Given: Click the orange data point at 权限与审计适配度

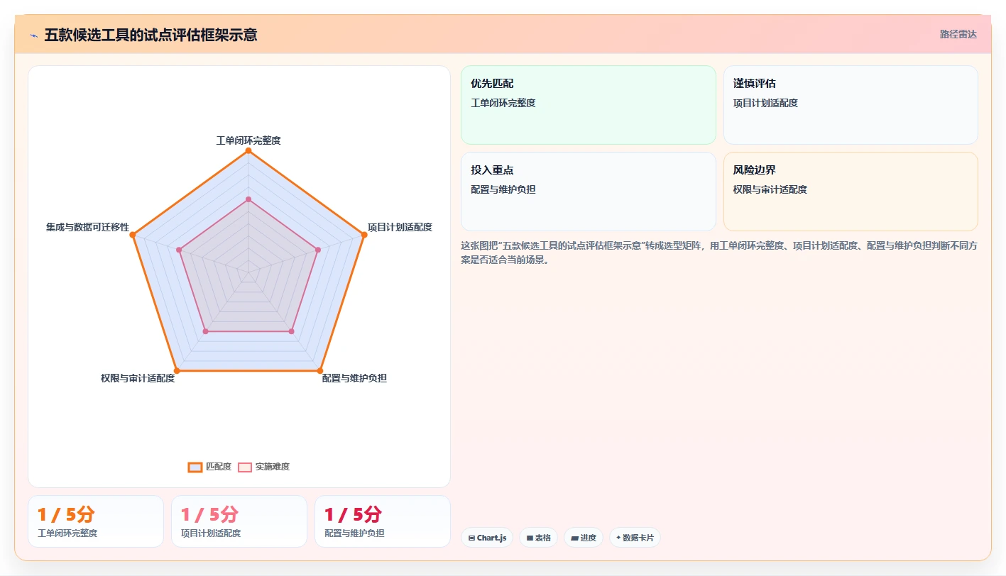Looking at the screenshot, I should click(x=177, y=370).
